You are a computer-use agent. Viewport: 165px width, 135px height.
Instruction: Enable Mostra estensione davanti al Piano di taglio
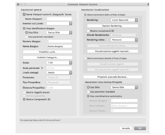85,58
